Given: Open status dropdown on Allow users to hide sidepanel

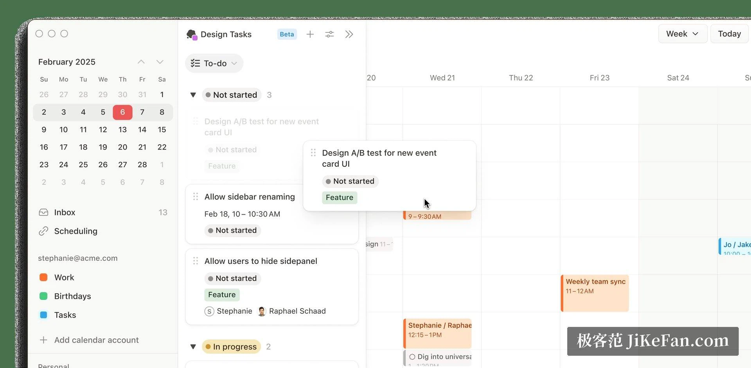Looking at the screenshot, I should tap(232, 278).
